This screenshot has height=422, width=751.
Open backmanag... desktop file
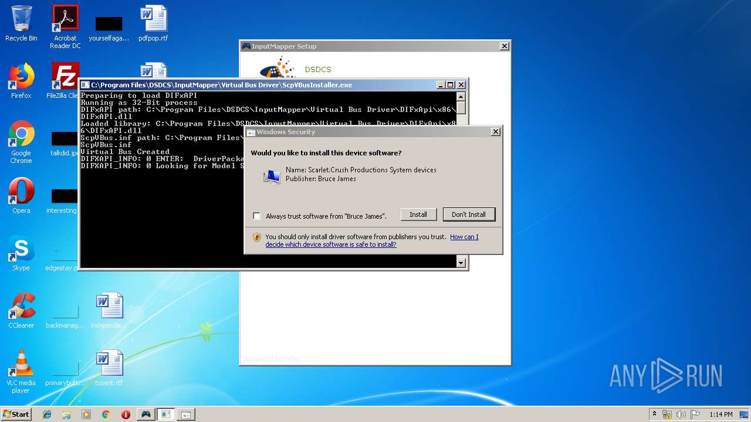pyautogui.click(x=65, y=316)
